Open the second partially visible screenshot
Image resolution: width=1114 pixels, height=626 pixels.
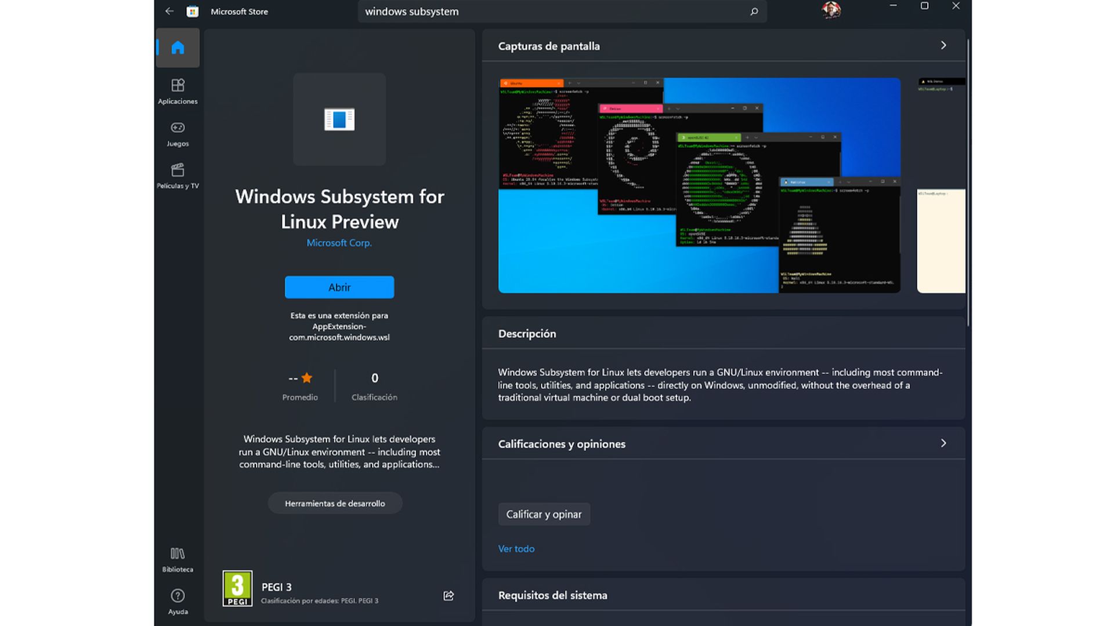(941, 185)
